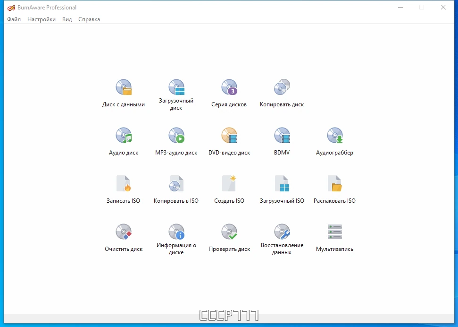
Task: Select the Создать ISO icon
Action: 229,183
